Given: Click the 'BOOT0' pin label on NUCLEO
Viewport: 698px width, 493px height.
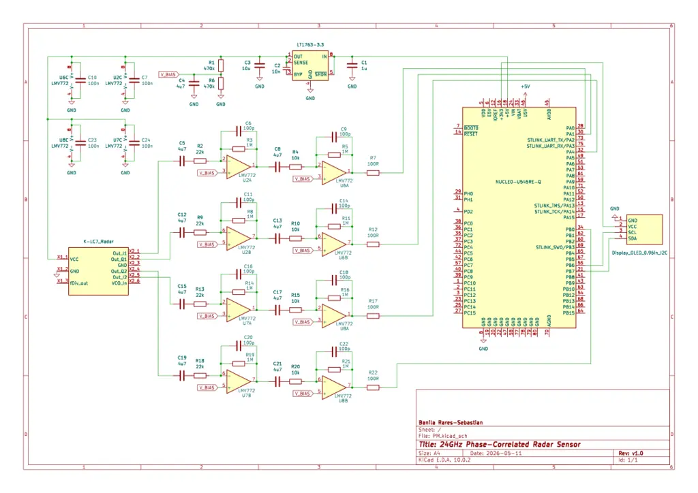Looking at the screenshot, I should 471,128.
